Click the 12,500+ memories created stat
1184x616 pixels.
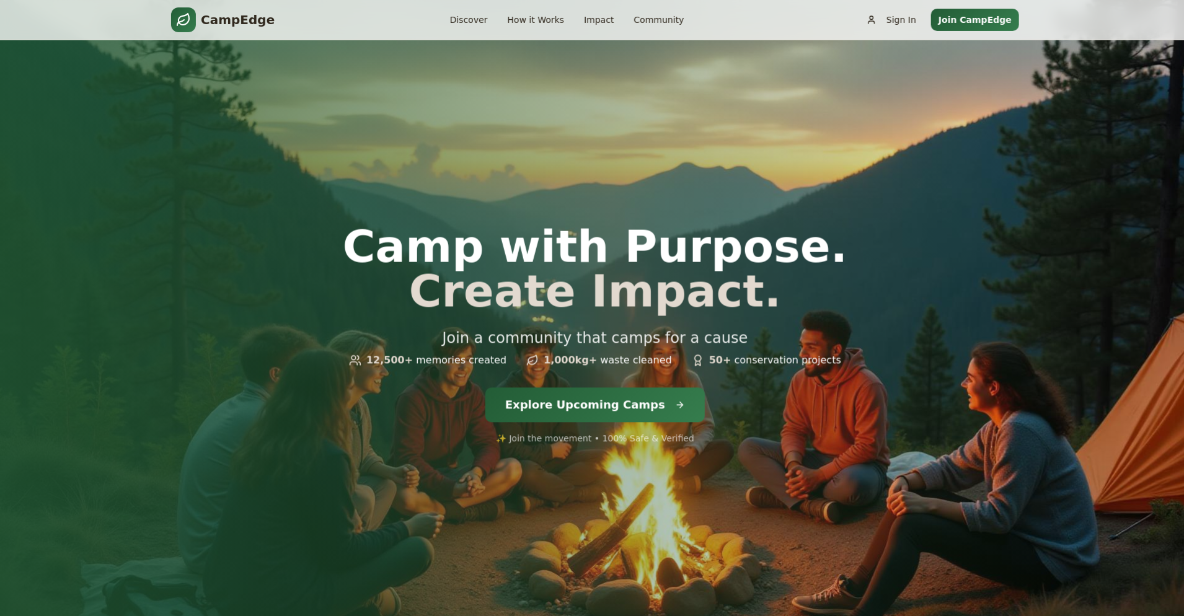[428, 360]
